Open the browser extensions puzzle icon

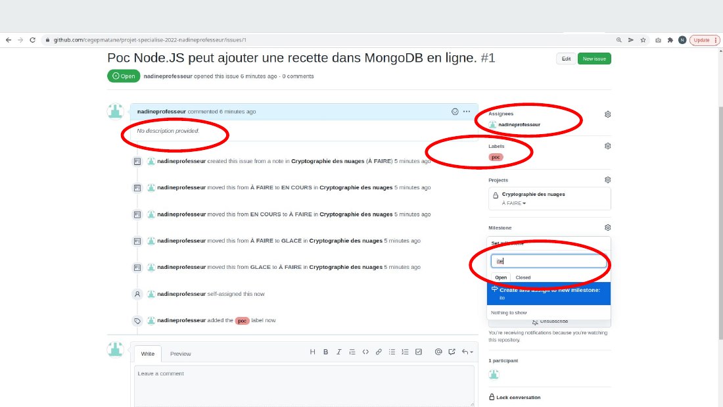pyautogui.click(x=670, y=40)
